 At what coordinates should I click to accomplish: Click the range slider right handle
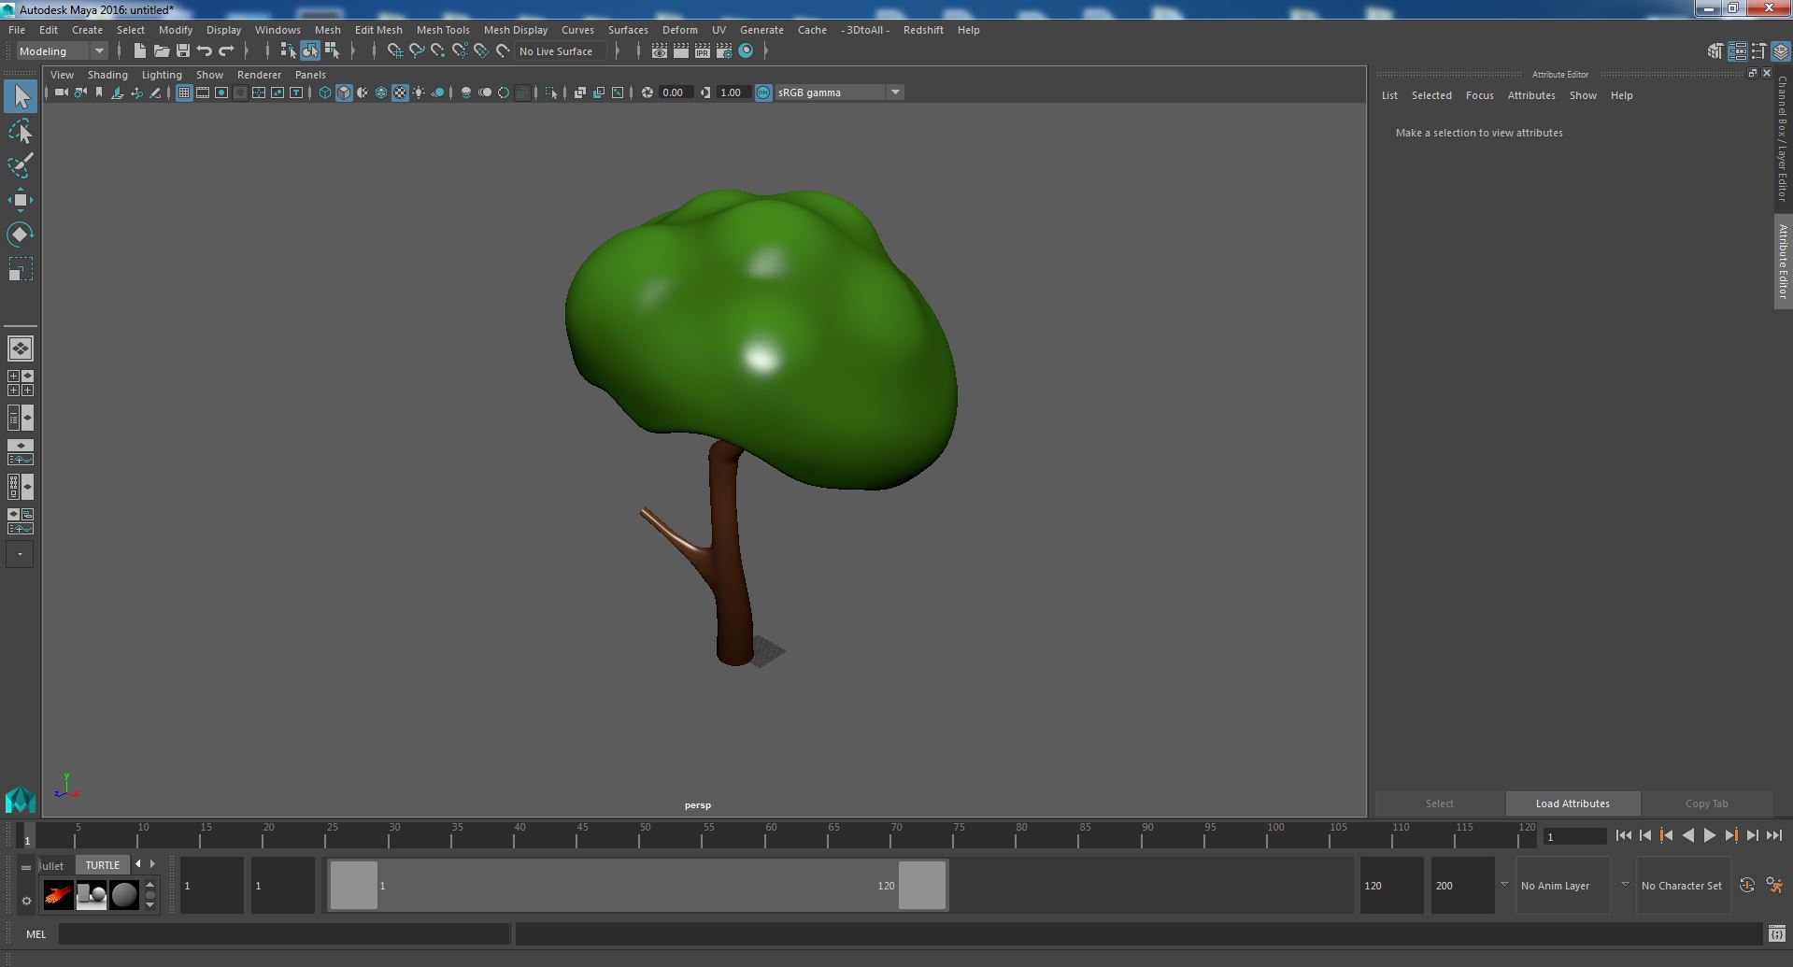[x=922, y=886]
